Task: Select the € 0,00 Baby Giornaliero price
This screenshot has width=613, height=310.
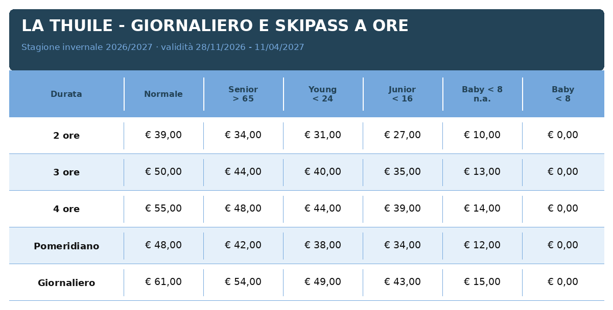Action: point(563,282)
